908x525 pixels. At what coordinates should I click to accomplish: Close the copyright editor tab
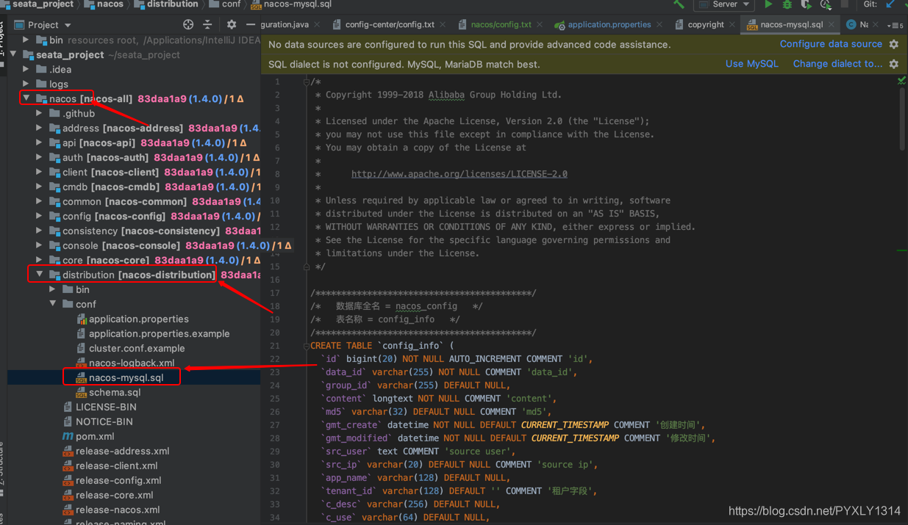point(734,24)
